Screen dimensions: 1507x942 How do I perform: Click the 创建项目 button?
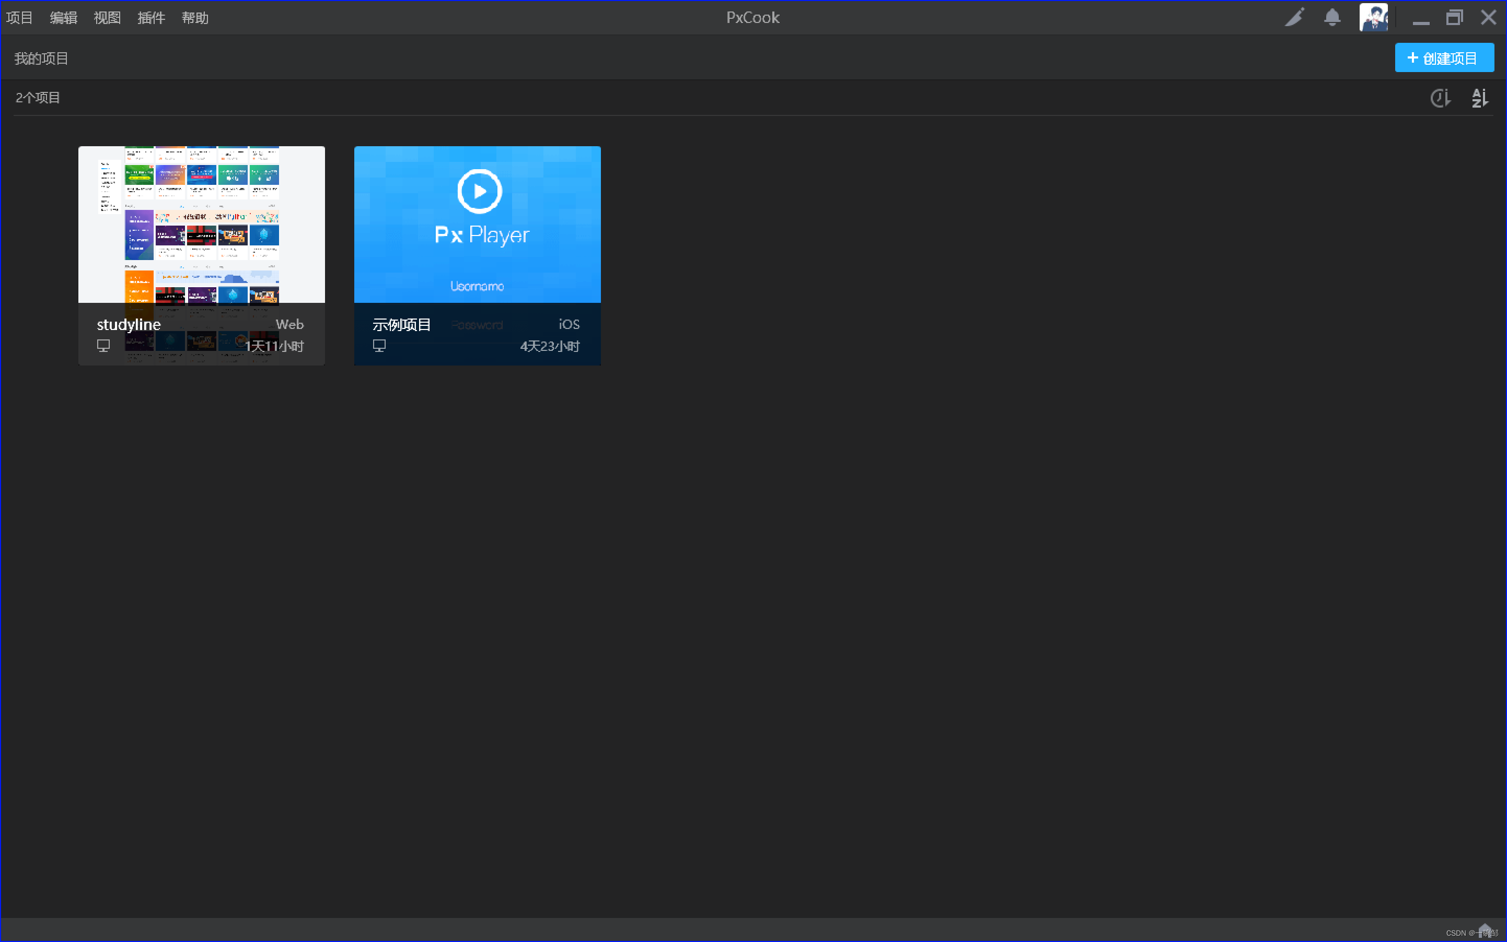tap(1444, 58)
